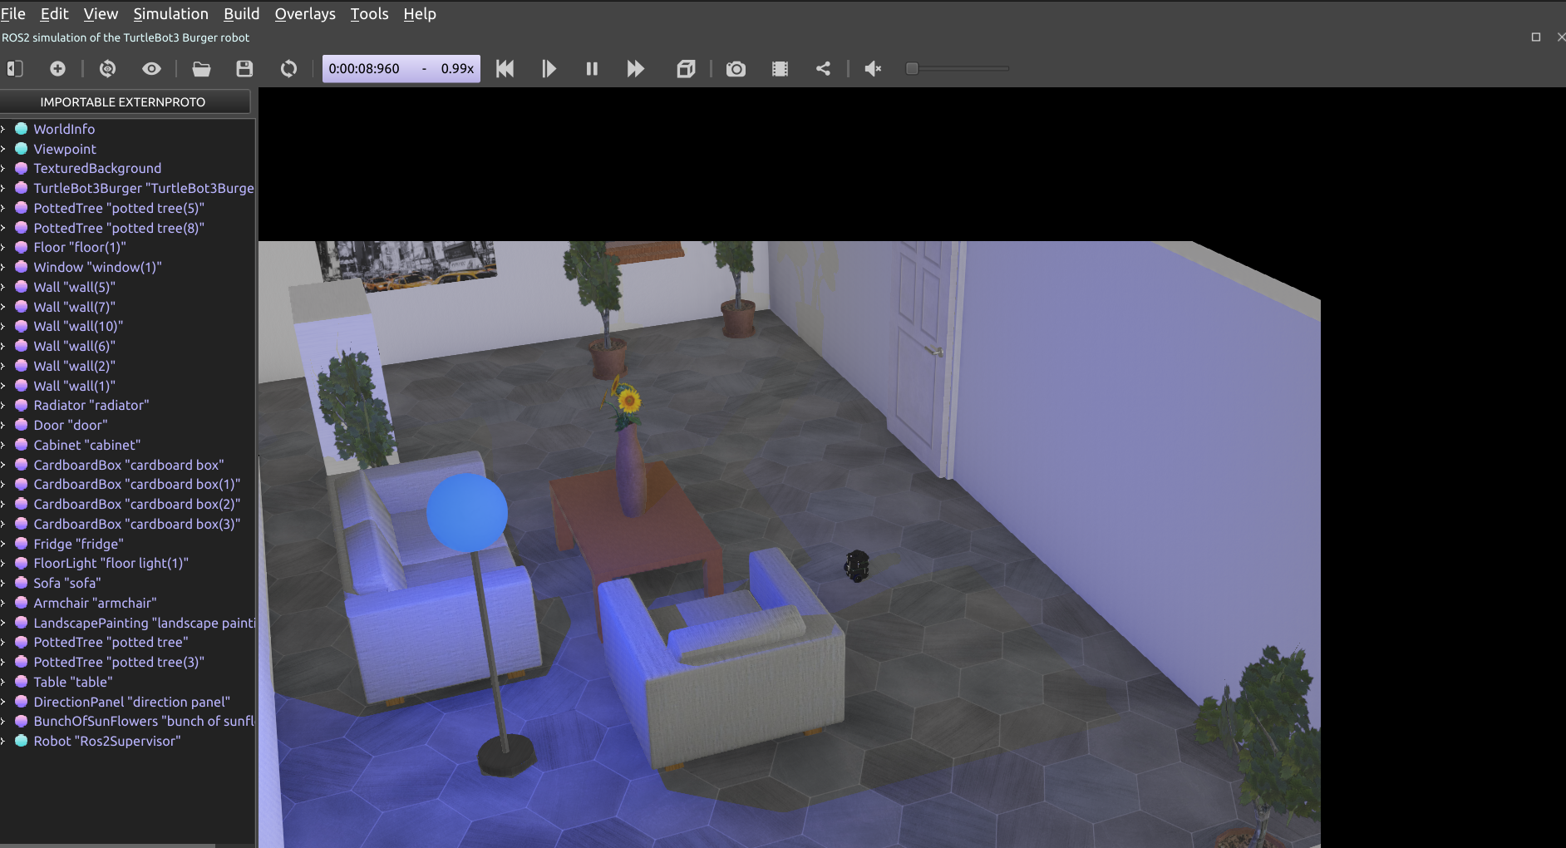
Task: Reload the current world
Action: click(x=288, y=69)
